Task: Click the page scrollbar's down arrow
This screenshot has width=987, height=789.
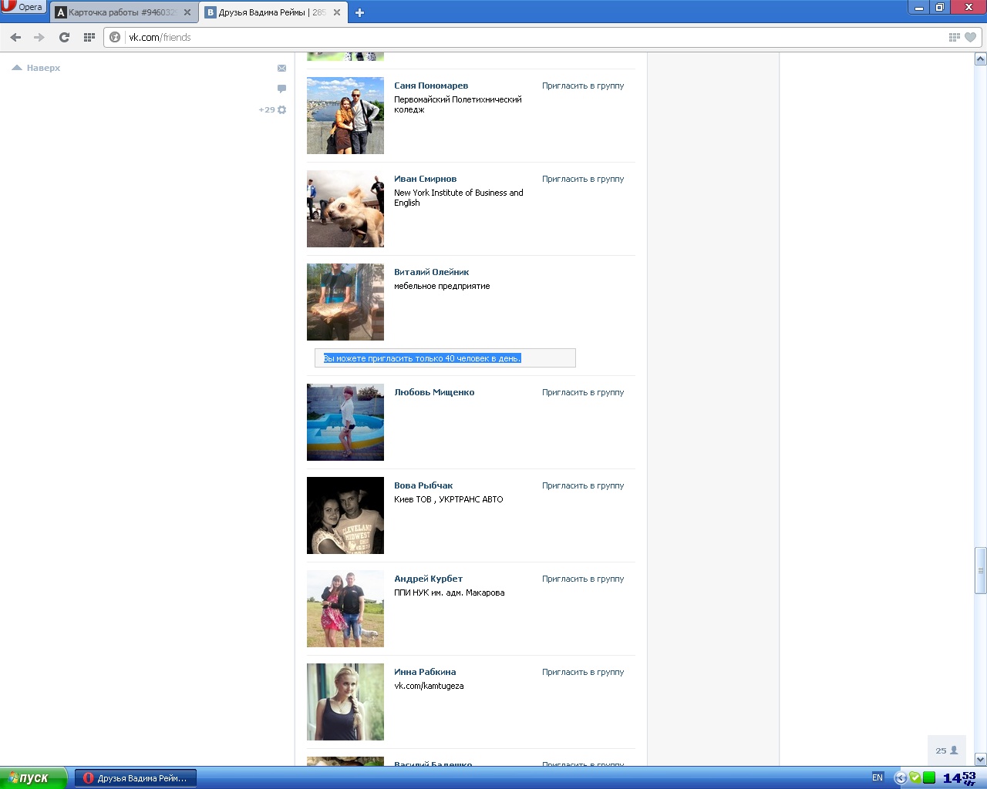Action: (x=981, y=759)
